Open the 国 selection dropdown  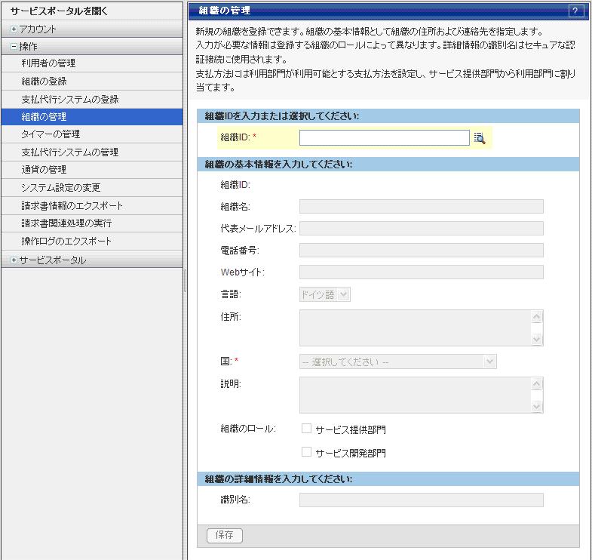[x=397, y=362]
